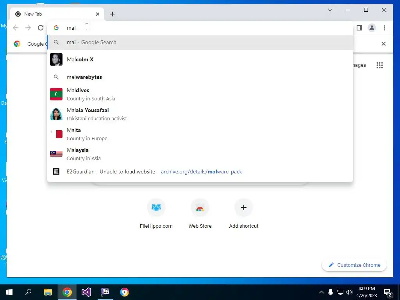Open the notification center icon
Viewport: 400px width, 300px height.
point(388,292)
